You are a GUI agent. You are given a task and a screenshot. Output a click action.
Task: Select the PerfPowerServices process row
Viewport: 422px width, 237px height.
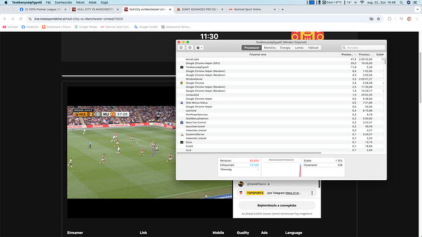280,114
